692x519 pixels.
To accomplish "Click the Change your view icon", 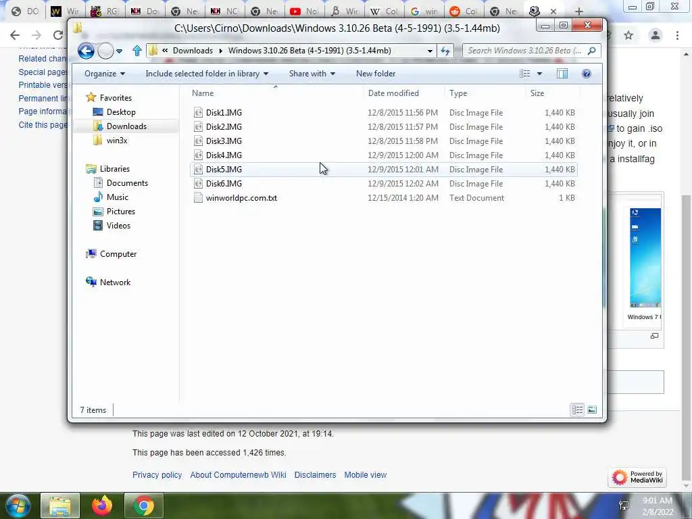I will (524, 74).
